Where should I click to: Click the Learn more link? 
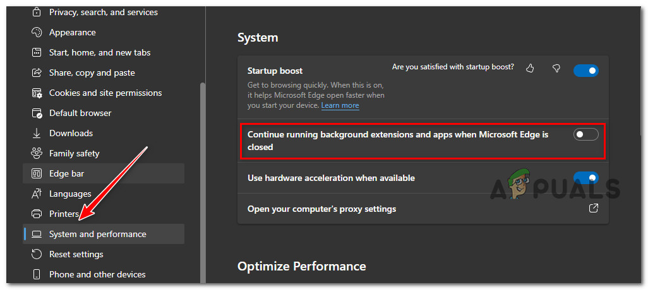pos(340,105)
